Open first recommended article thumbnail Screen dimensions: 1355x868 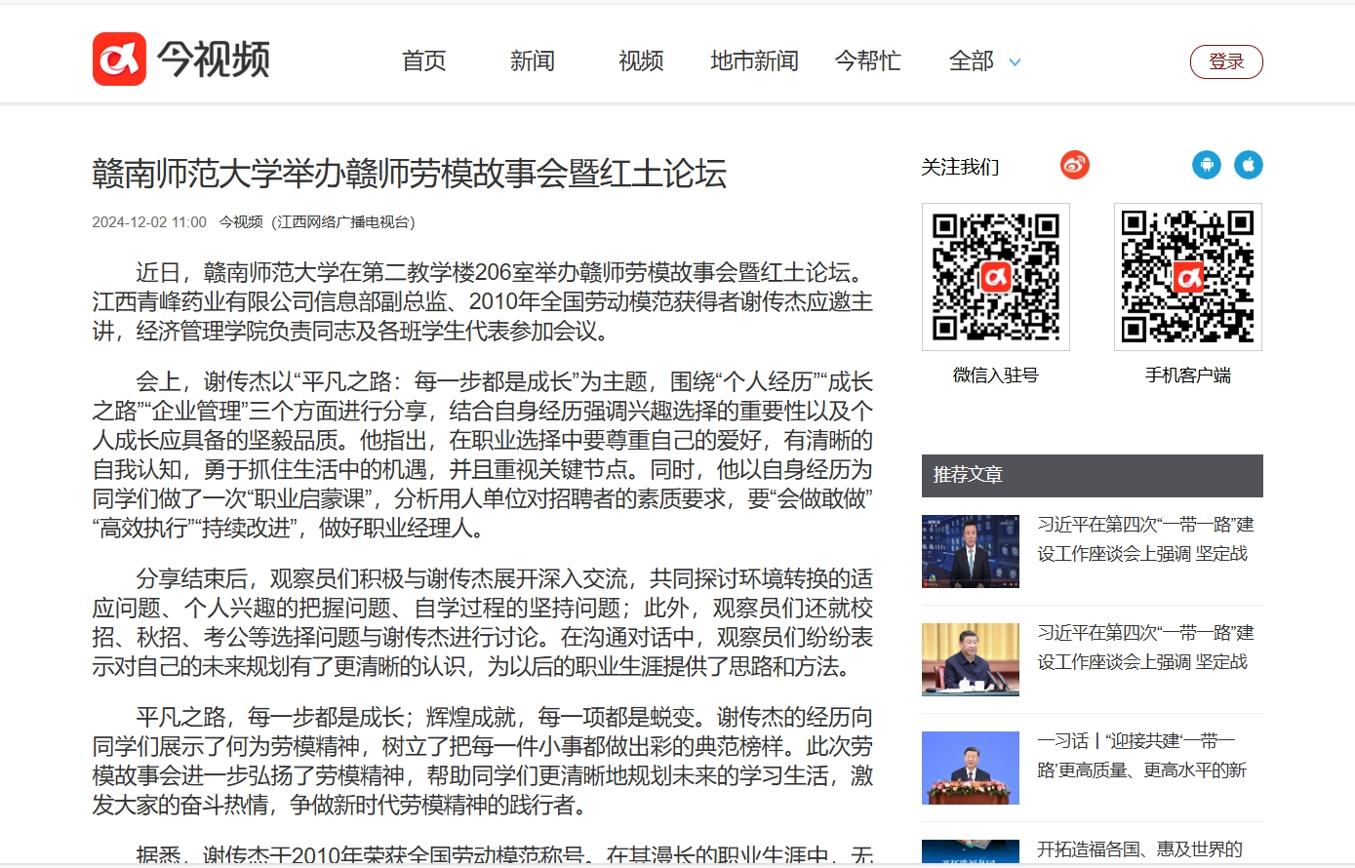click(x=971, y=551)
